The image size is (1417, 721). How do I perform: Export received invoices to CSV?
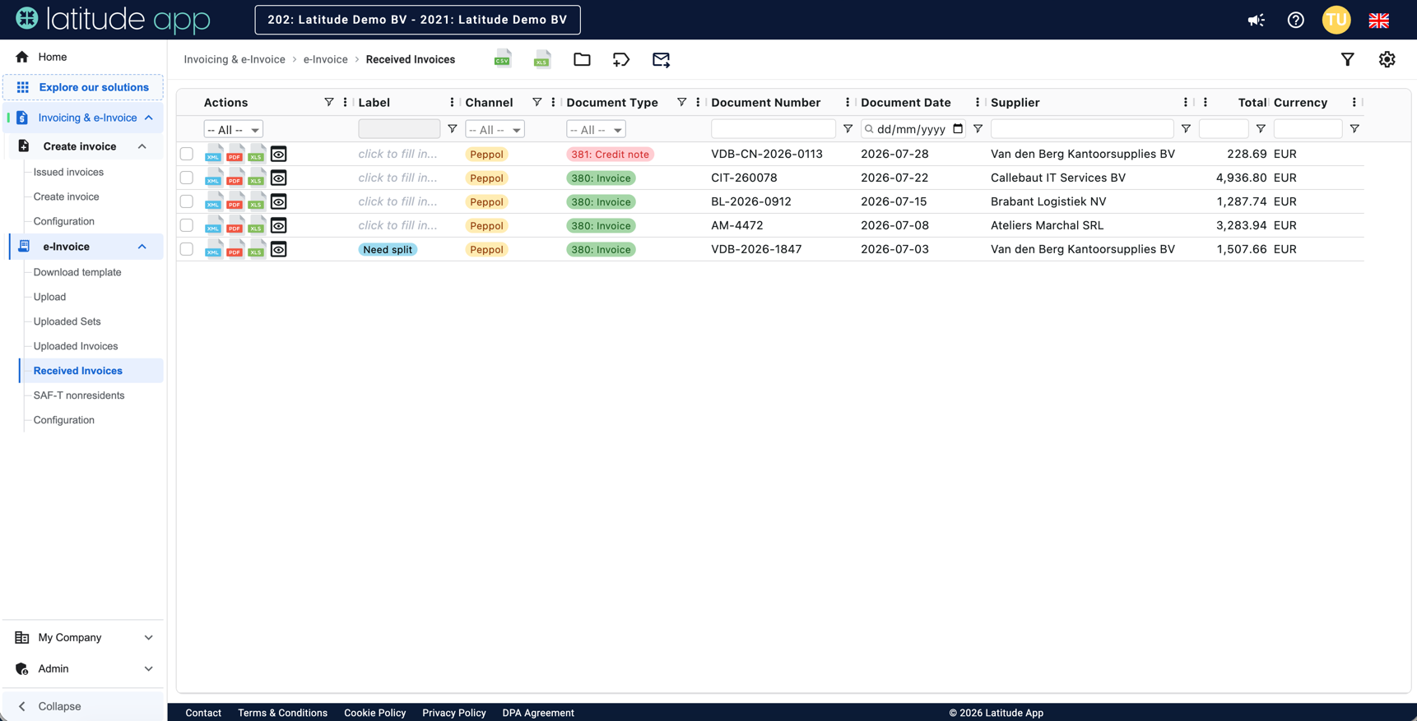point(502,59)
